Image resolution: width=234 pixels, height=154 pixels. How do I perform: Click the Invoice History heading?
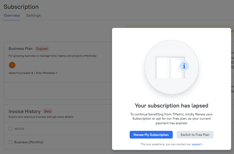(25, 111)
